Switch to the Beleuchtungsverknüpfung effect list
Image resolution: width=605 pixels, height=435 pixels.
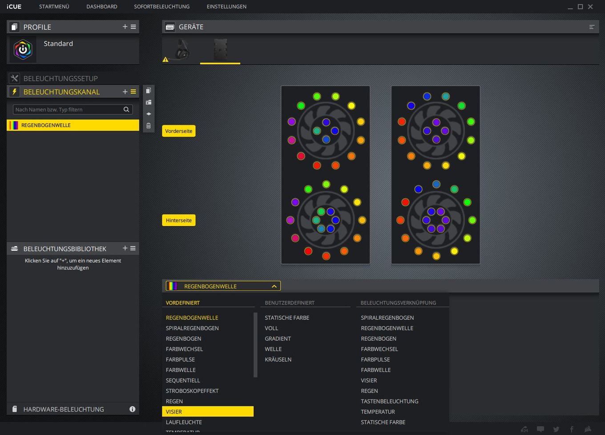click(398, 302)
